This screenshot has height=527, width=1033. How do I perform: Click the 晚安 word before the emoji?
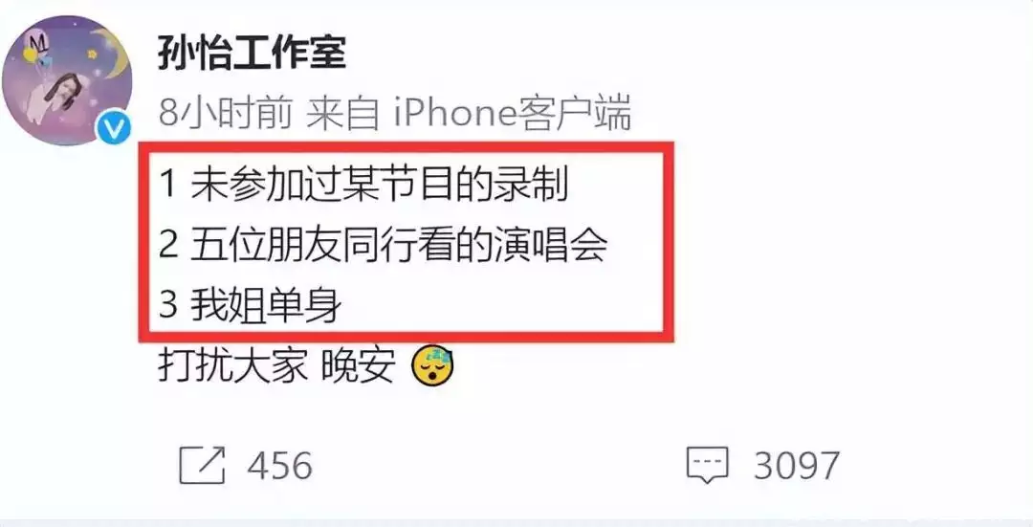(358, 367)
